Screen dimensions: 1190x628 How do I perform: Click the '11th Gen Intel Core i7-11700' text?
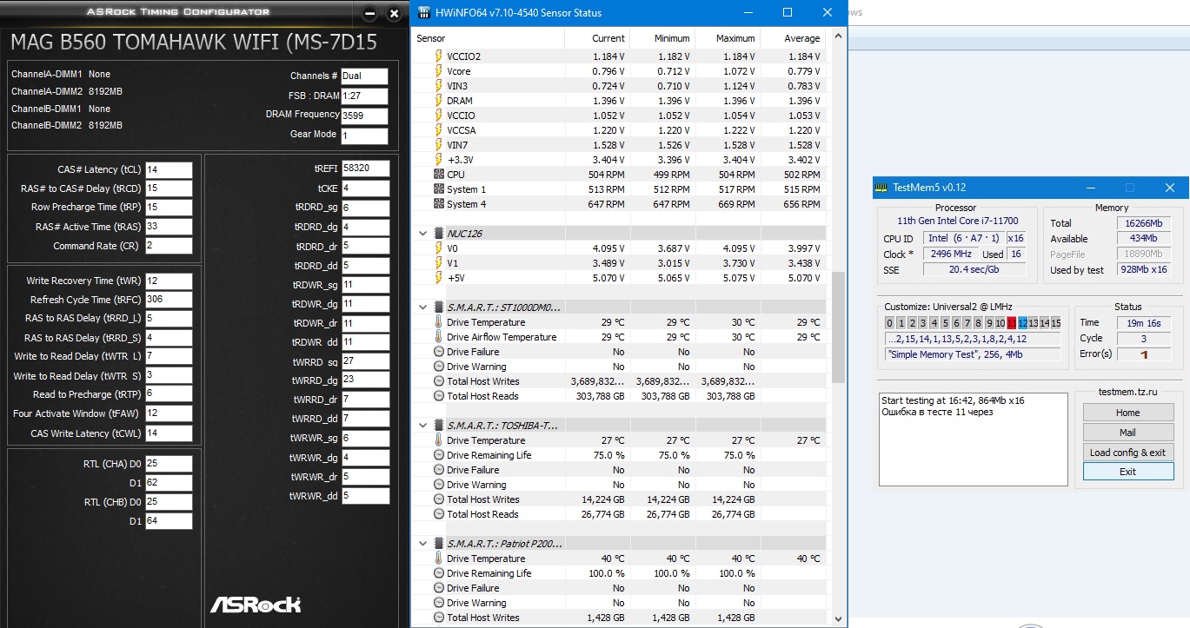[958, 221]
